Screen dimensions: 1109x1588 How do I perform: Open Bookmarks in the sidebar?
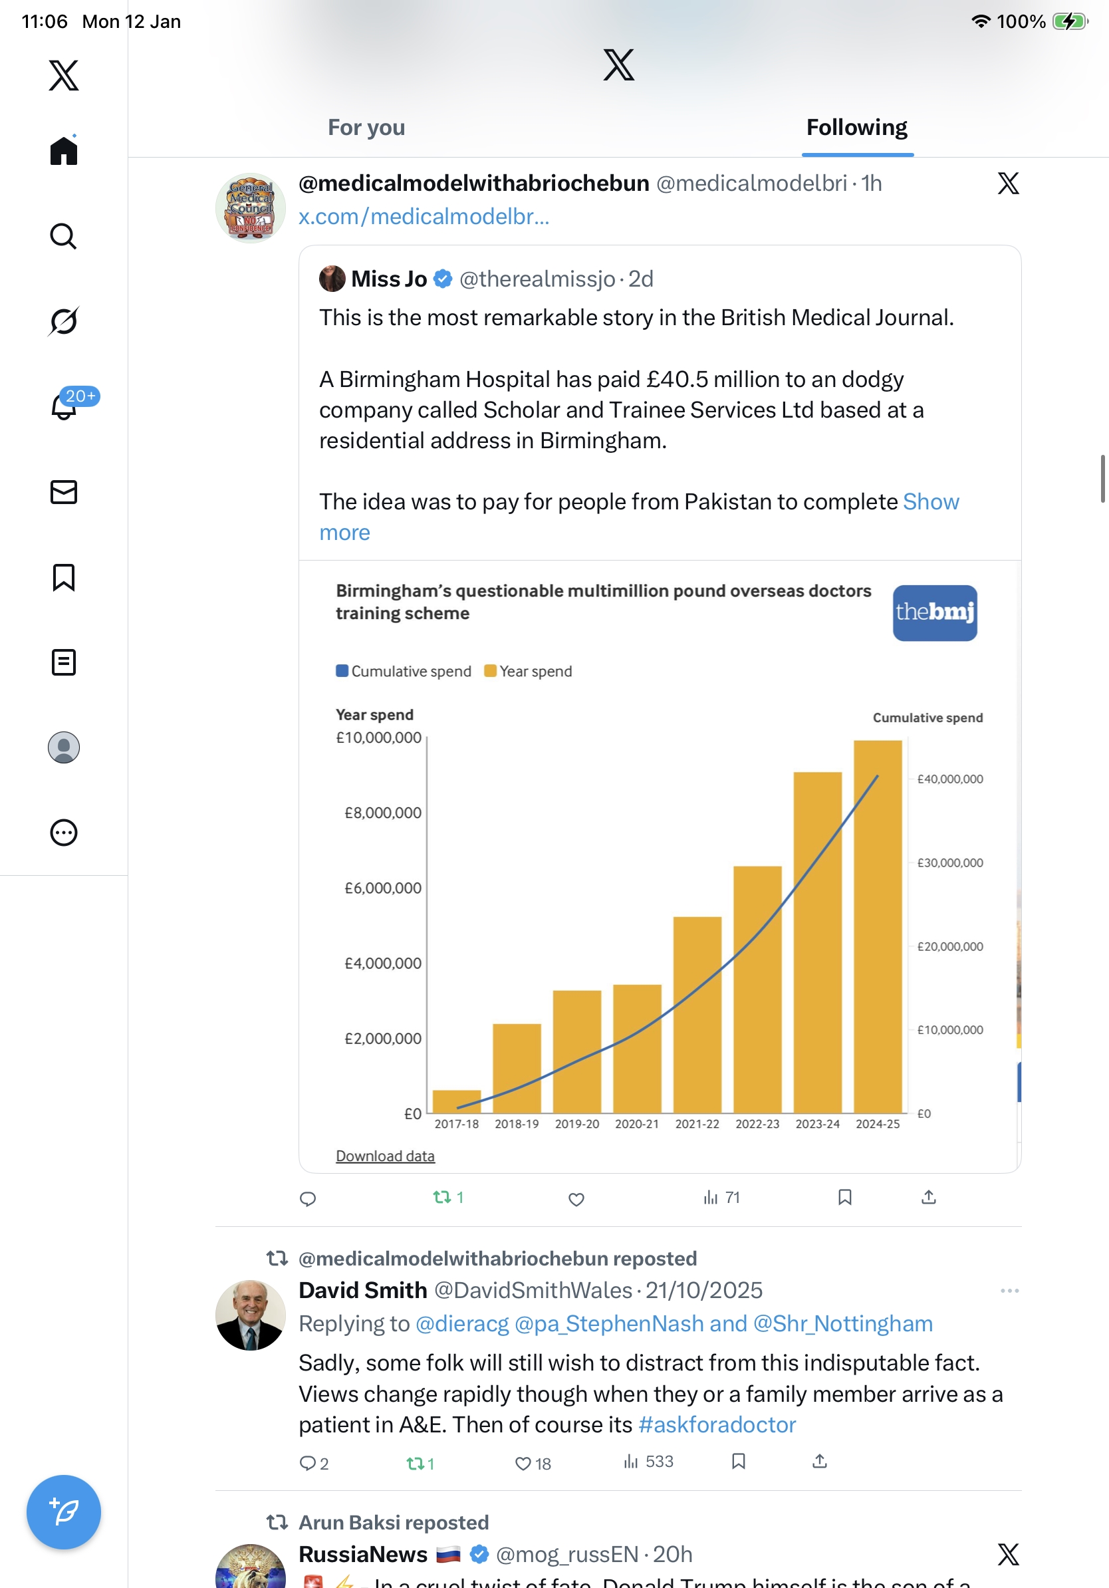(x=64, y=577)
